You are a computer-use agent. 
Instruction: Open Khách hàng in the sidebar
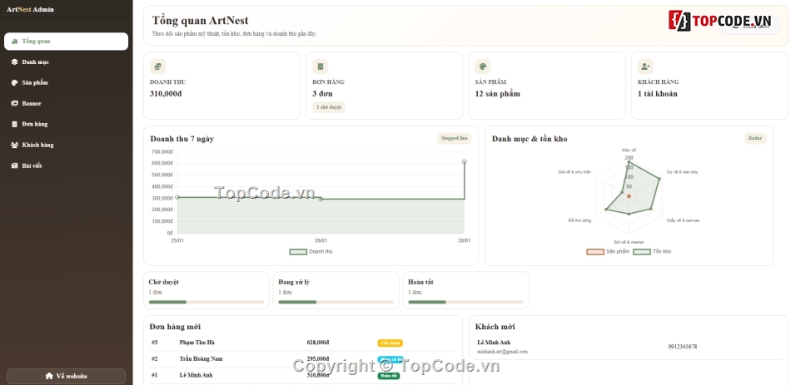[66, 146]
